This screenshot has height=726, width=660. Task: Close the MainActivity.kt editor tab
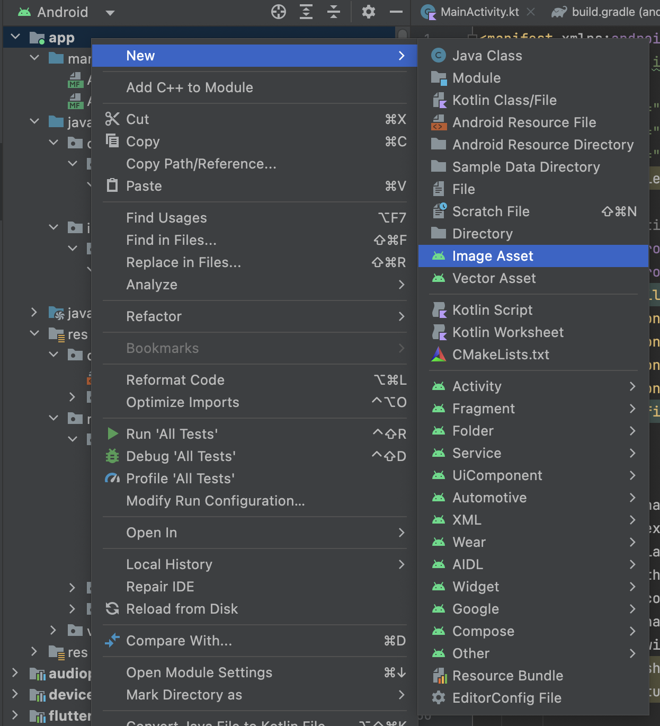tap(531, 12)
